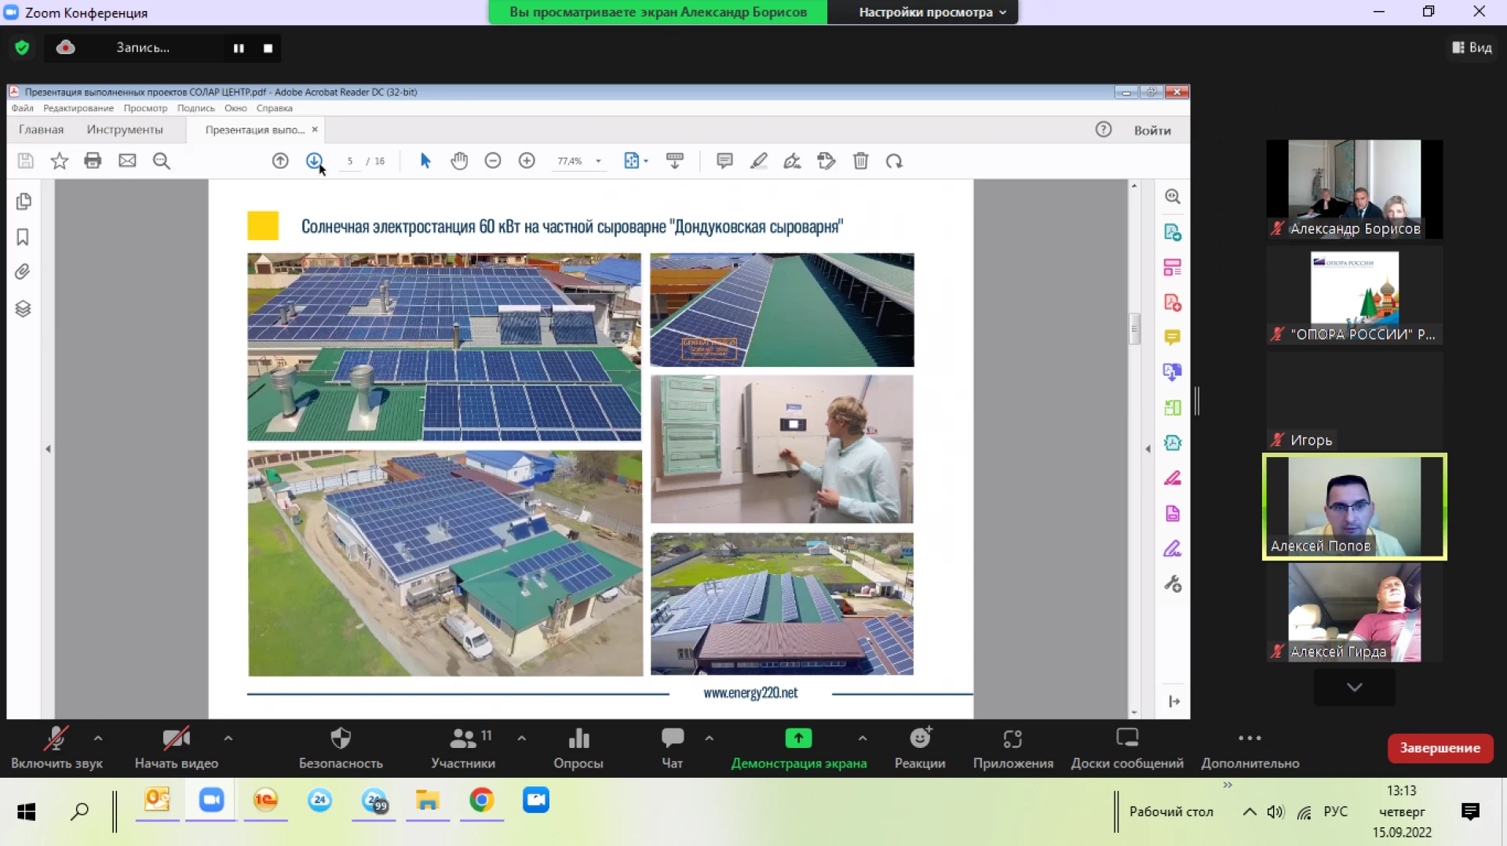The width and height of the screenshot is (1507, 846).
Task: Open Настройки просмотра dropdown
Action: click(x=932, y=12)
